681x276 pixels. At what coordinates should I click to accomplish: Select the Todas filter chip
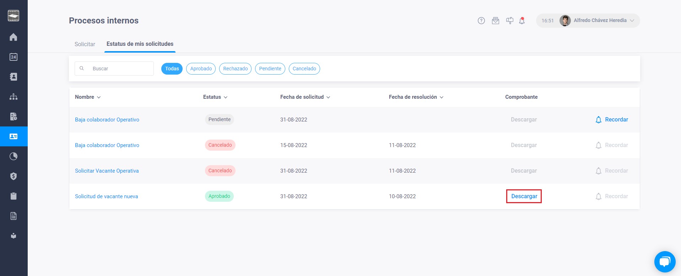click(x=172, y=69)
